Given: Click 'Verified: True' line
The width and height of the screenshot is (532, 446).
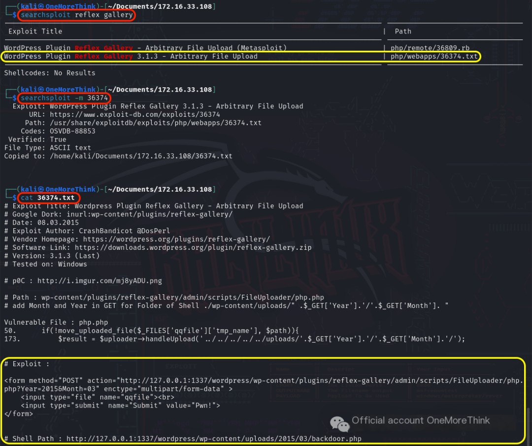Looking at the screenshot, I should pos(37,139).
